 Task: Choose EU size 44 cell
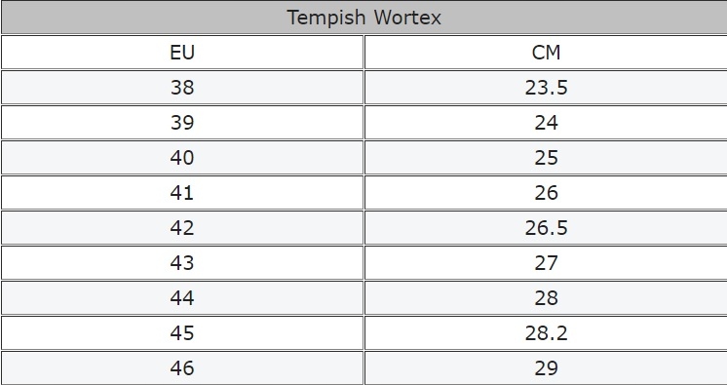coord(182,298)
